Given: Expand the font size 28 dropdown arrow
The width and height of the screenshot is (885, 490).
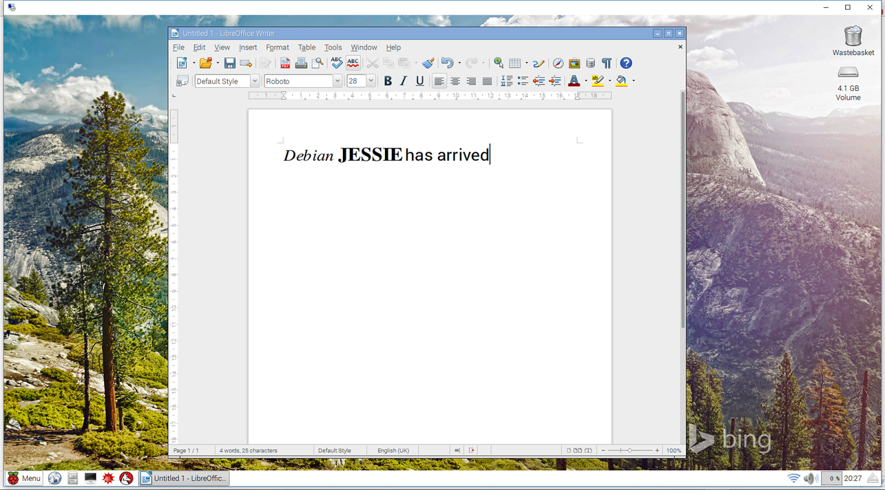Looking at the screenshot, I should tap(371, 81).
